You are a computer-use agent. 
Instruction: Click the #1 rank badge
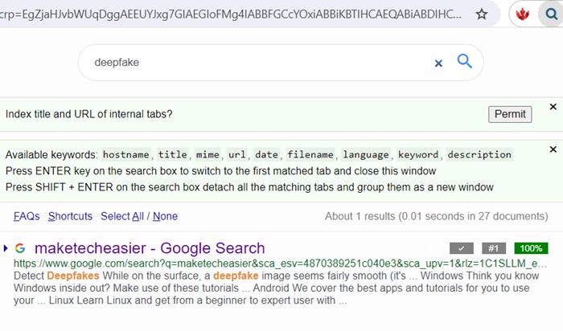coord(494,248)
